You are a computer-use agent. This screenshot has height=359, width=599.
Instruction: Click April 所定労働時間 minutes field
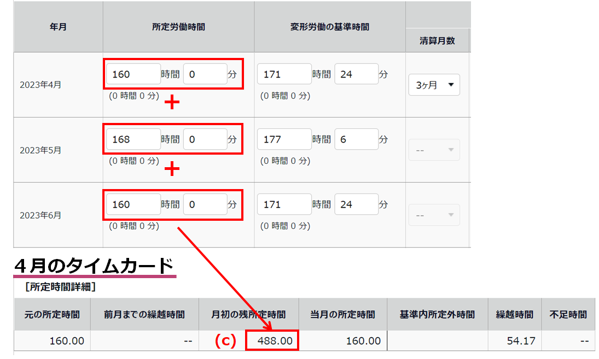pos(205,74)
